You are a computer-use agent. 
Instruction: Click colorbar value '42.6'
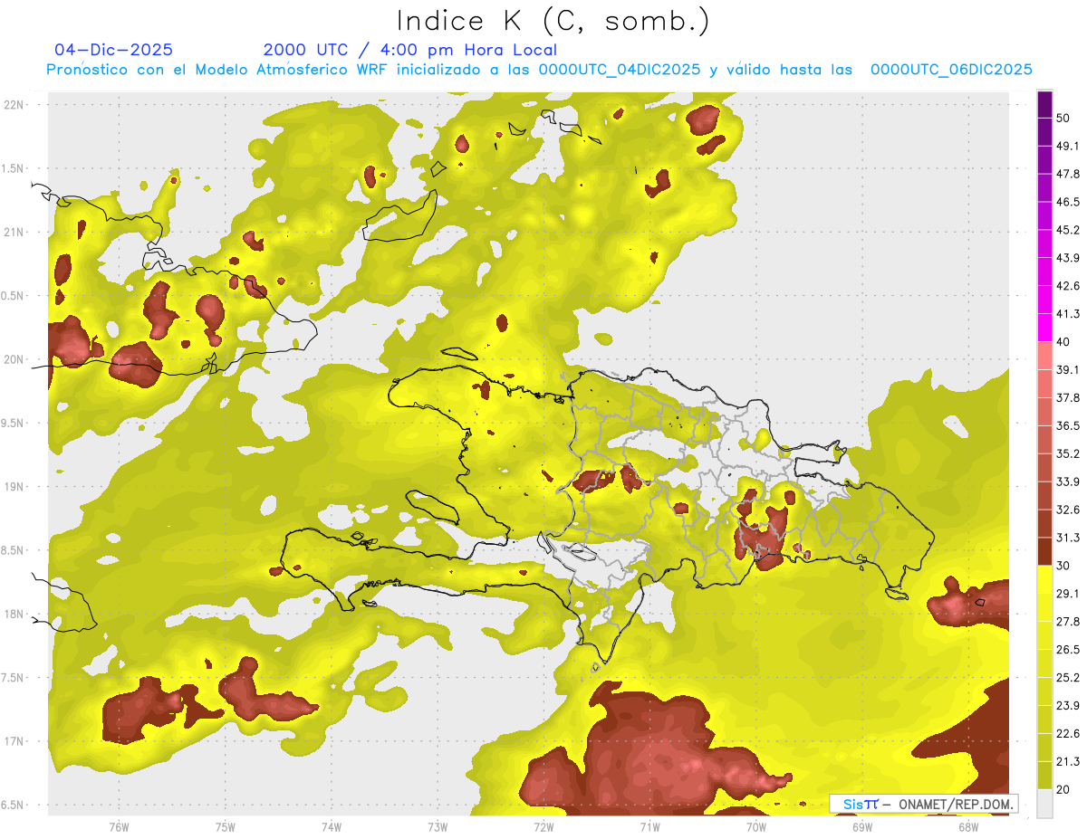click(x=1068, y=286)
